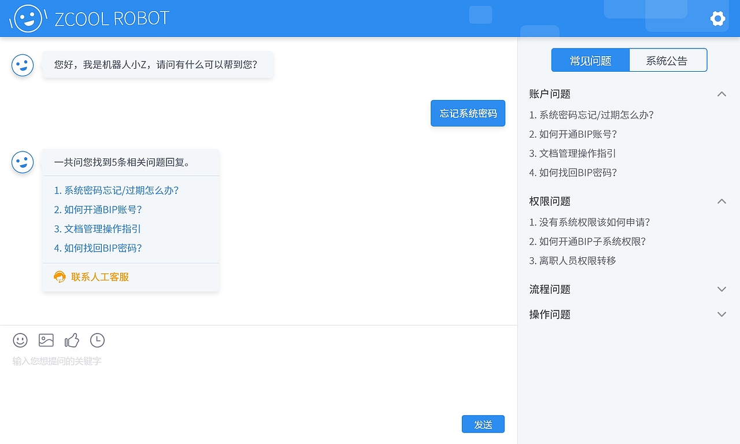Open chat history via the clock icon
The height and width of the screenshot is (444, 740).
97,341
